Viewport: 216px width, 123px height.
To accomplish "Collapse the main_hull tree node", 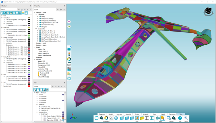I will point(1,18).
